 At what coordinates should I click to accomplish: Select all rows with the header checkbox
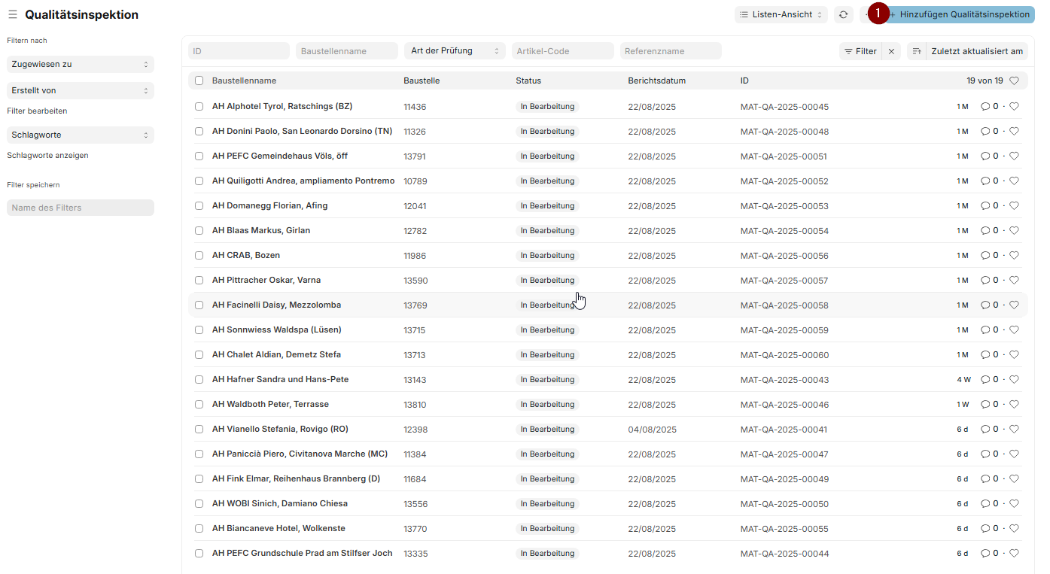point(199,80)
